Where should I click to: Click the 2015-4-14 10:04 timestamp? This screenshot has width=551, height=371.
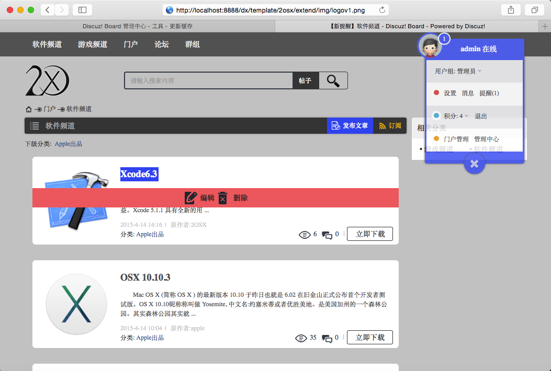[141, 328]
